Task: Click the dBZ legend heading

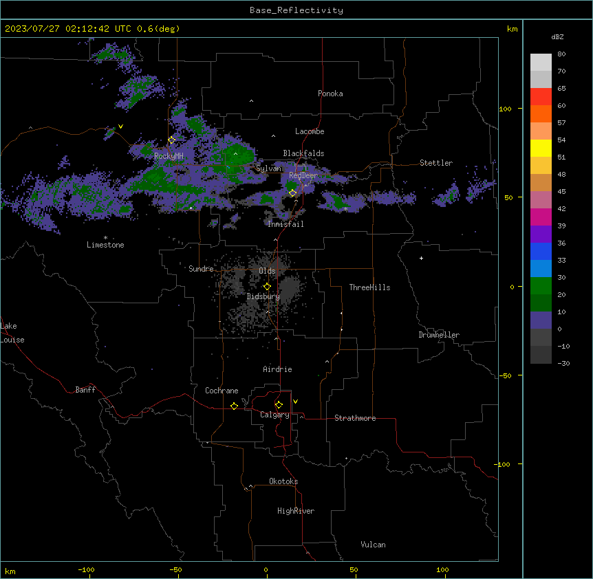Action: tap(557, 36)
